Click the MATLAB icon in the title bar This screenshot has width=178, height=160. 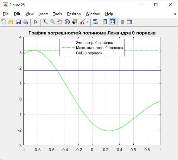(x=5, y=5)
